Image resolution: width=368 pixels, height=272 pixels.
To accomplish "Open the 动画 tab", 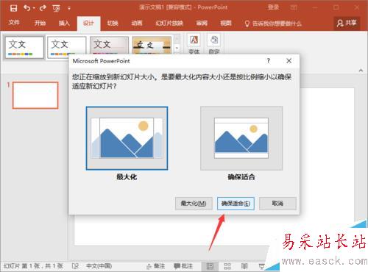I will coord(137,23).
